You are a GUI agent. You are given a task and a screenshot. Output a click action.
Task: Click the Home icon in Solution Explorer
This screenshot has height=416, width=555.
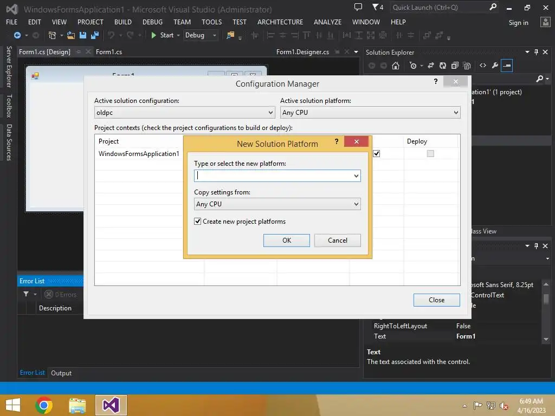point(396,66)
